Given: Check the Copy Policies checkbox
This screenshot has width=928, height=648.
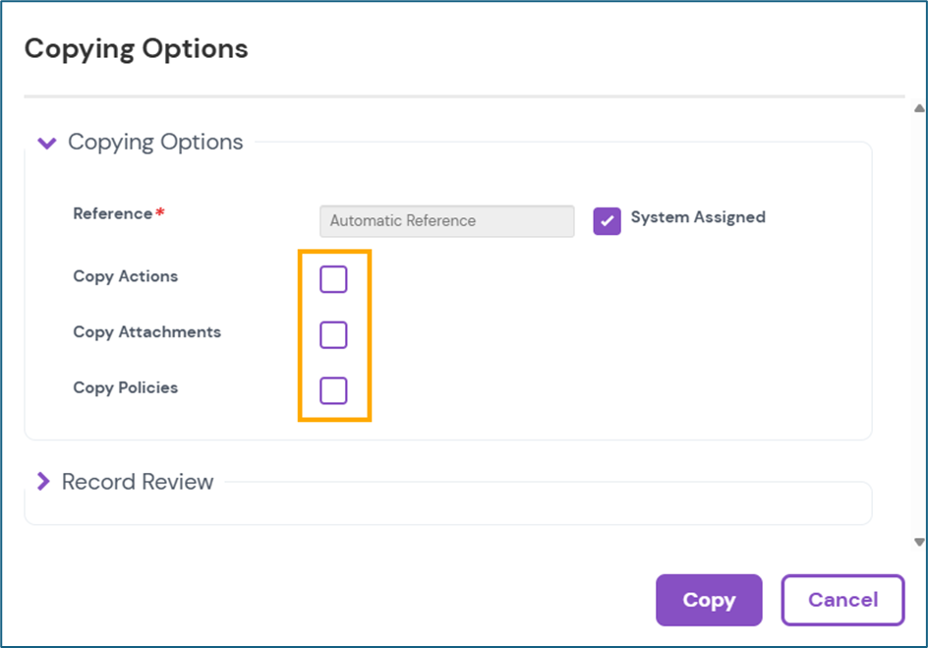Looking at the screenshot, I should point(333,390).
